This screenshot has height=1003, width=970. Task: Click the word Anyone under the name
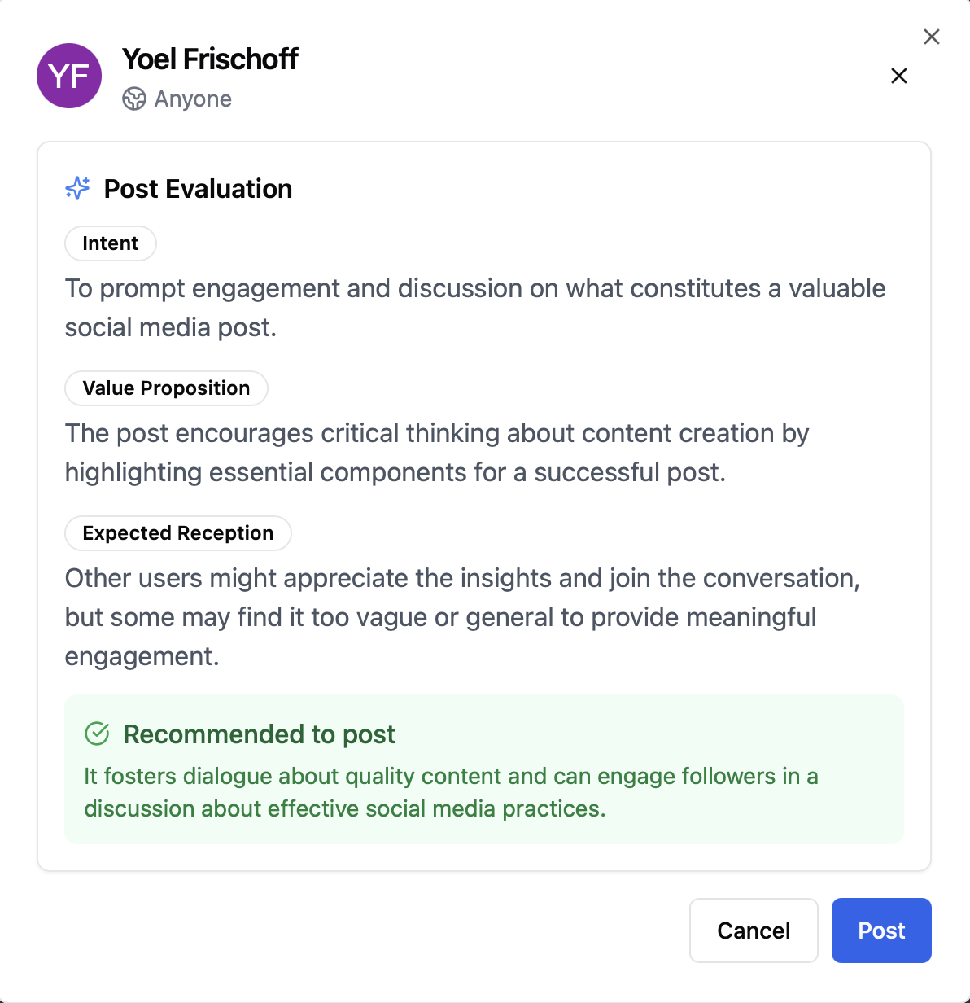[193, 99]
